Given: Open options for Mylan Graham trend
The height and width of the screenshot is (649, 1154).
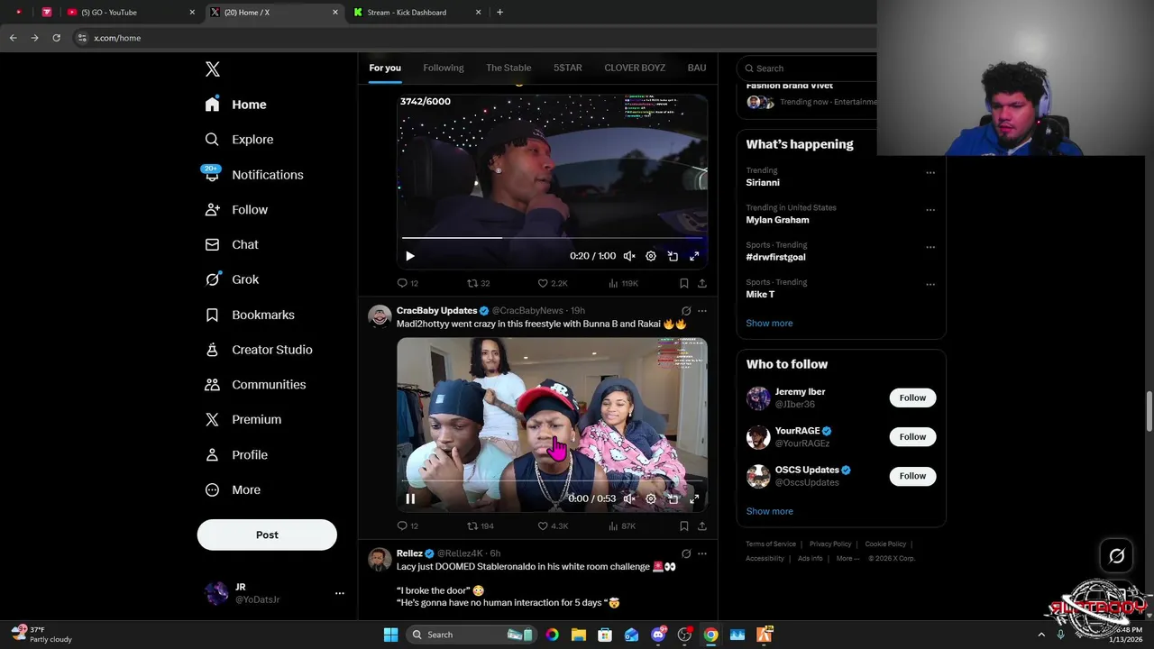Looking at the screenshot, I should [930, 210].
